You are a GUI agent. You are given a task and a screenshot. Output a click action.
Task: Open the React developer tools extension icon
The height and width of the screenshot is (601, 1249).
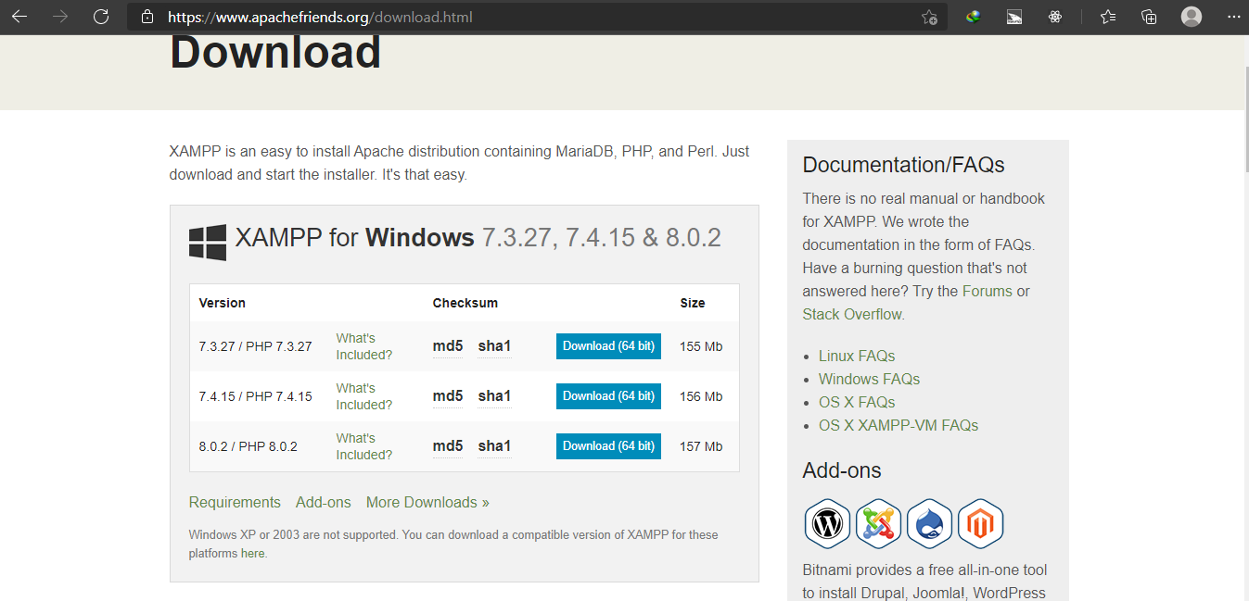click(x=1055, y=17)
